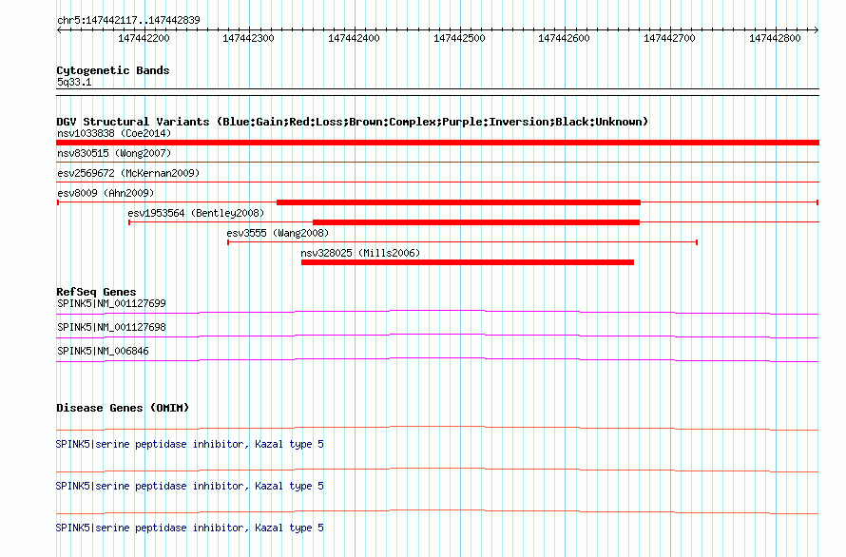This screenshot has width=846, height=557.
Task: Click the esv8009 (Ahn2009) label
Action: point(106,193)
